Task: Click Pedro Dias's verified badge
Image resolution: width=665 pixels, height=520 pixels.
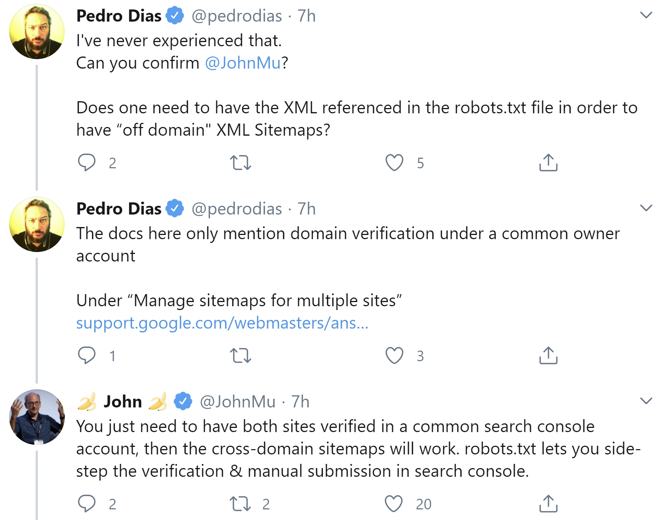Action: pyautogui.click(x=175, y=16)
